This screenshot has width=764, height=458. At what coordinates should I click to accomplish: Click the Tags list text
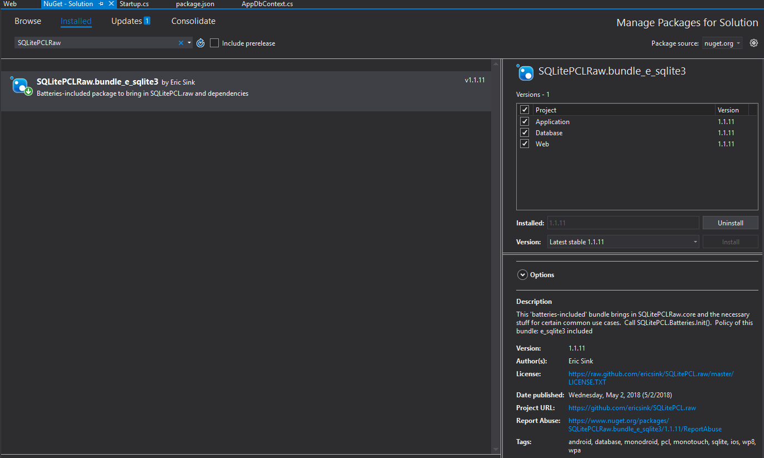pos(662,446)
